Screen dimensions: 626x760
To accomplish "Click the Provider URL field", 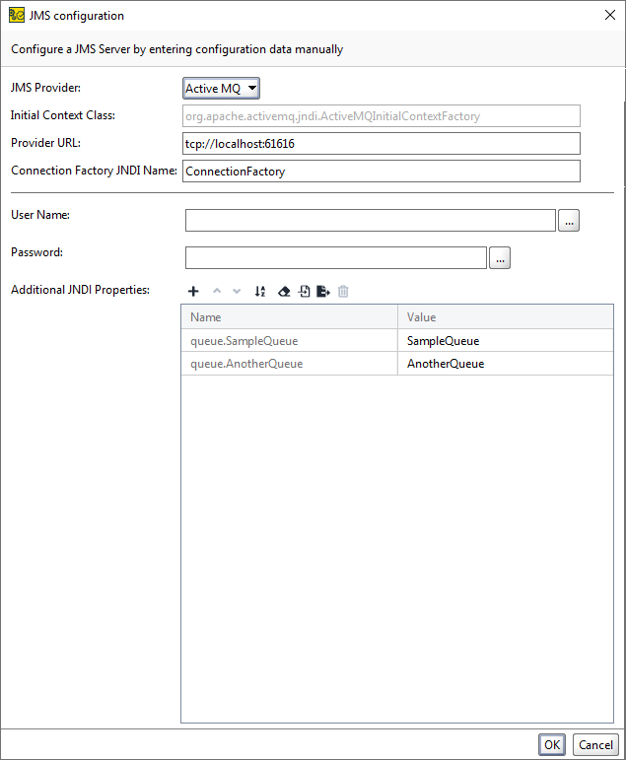I will 382,144.
